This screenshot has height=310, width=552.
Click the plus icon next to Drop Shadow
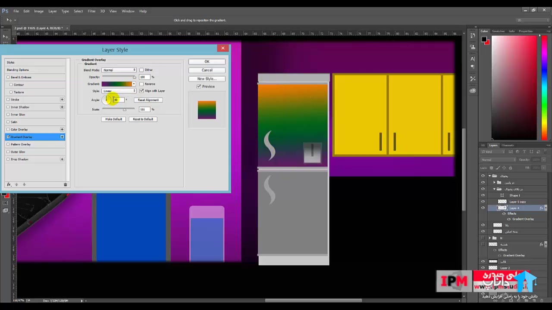tap(62, 159)
